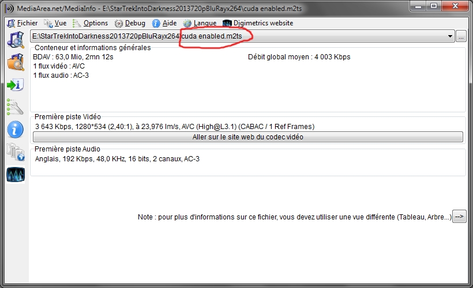The image size is (473, 288).
Task: Click the video track details line '3 643 Kbps'
Action: coord(175,127)
